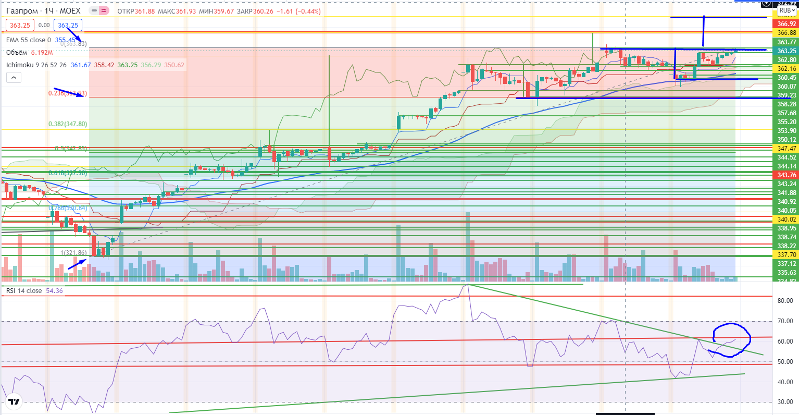Click the Ichimoku value 356.29
Screen dimensions: 799x415
tap(151, 65)
